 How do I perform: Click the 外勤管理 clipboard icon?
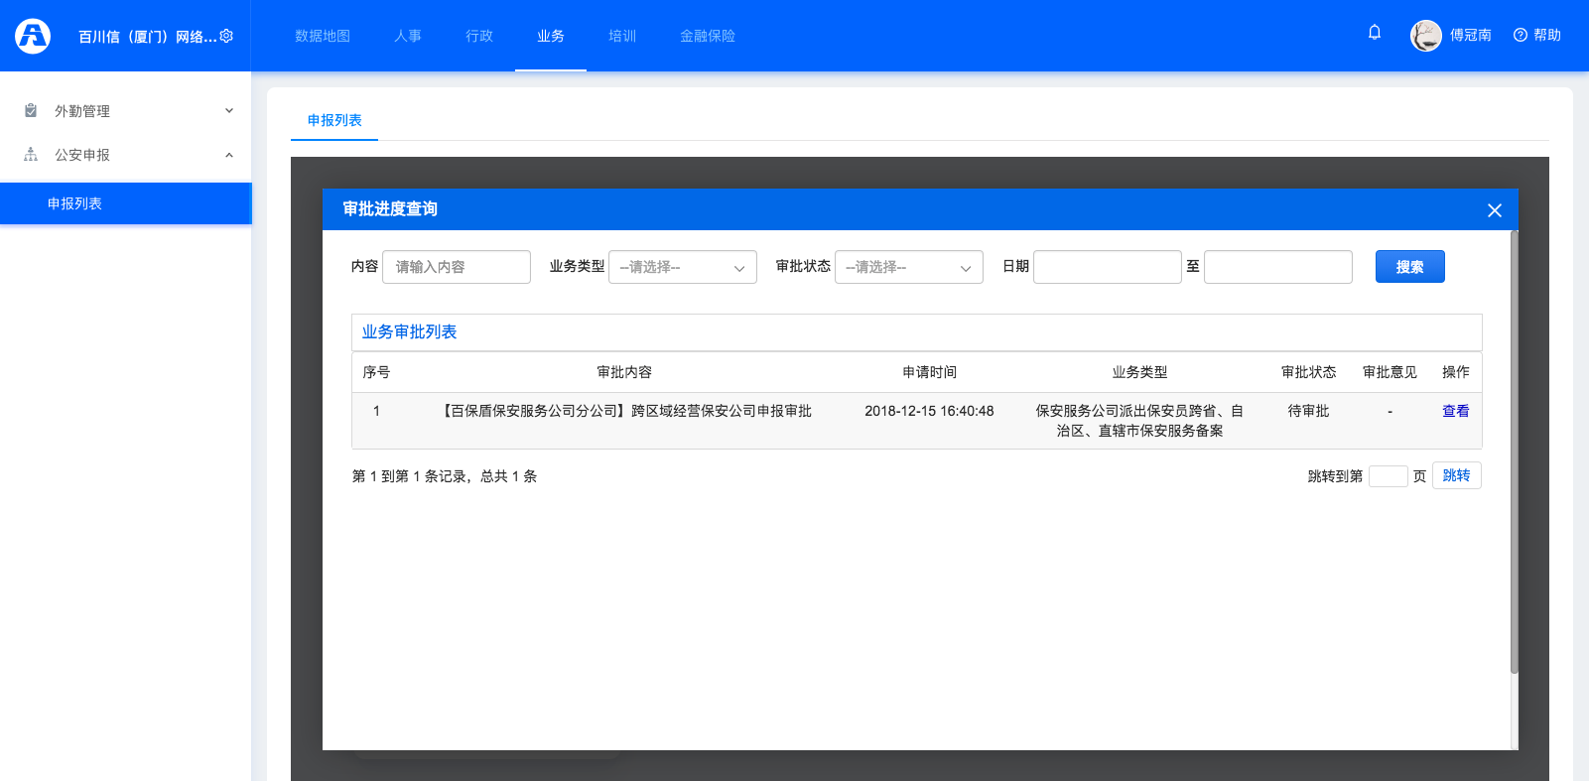coord(31,111)
